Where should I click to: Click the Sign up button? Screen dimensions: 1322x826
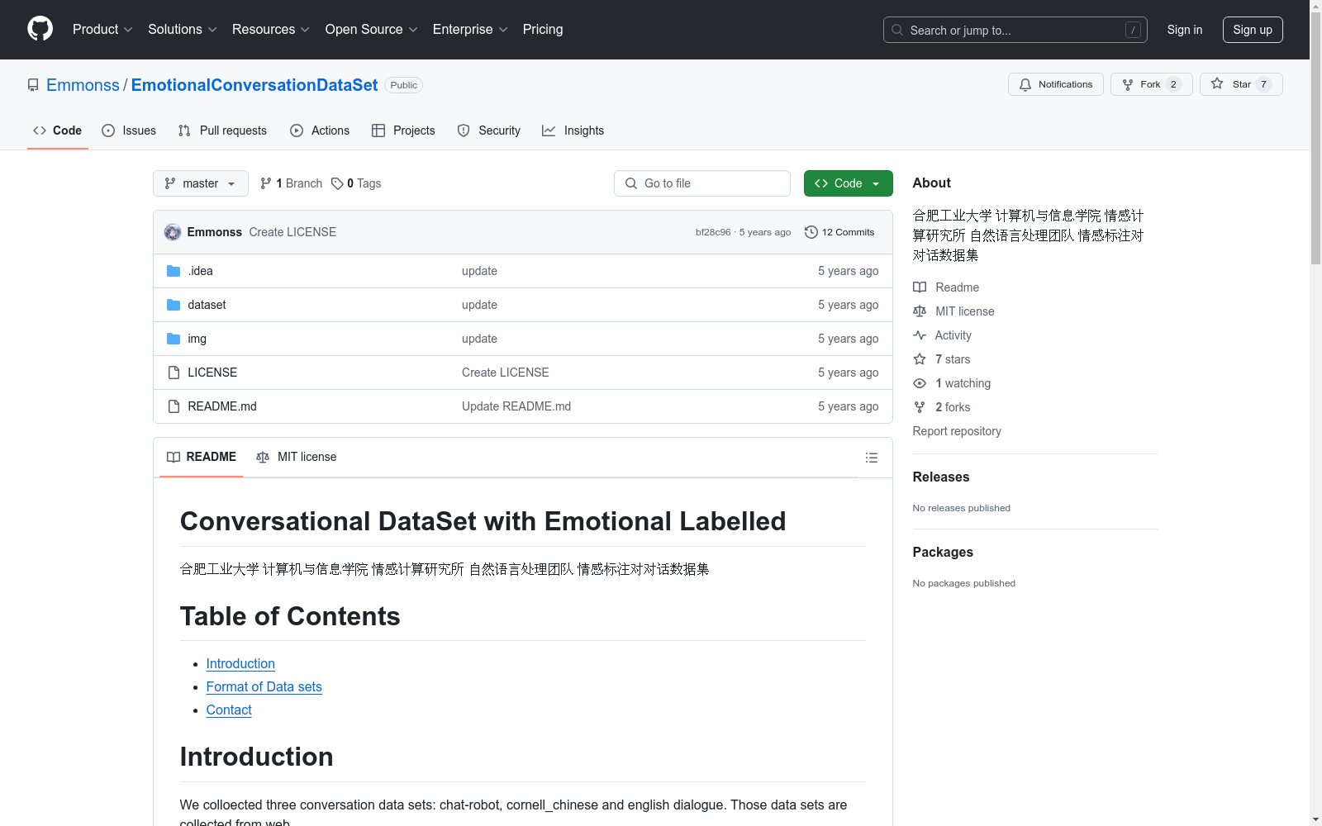[1253, 30]
